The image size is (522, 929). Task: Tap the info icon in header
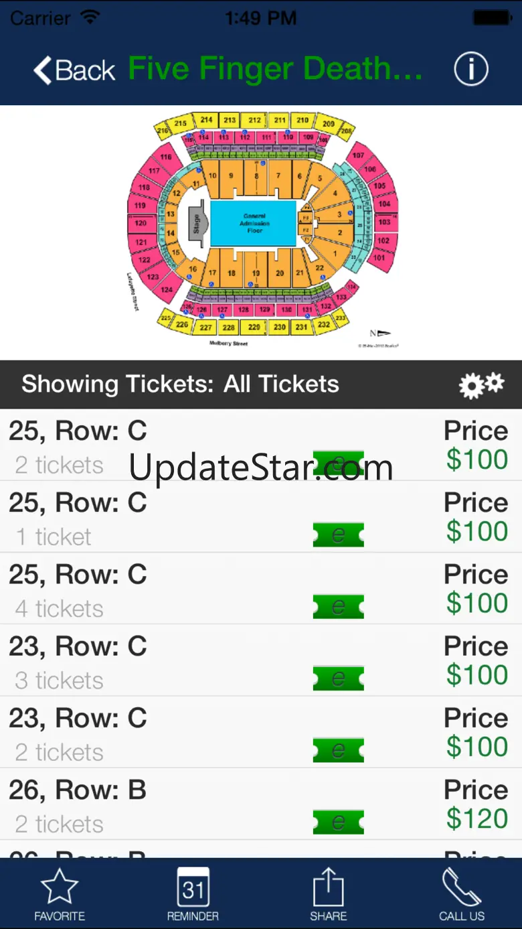471,69
